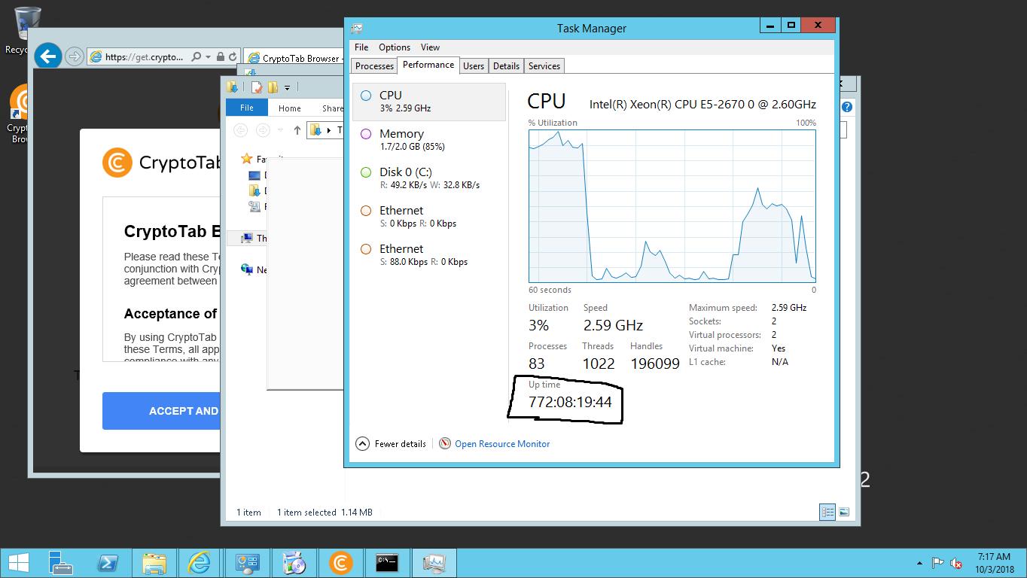Click the muted volume tray icon
Viewport: 1027px width, 578px height.
(956, 563)
